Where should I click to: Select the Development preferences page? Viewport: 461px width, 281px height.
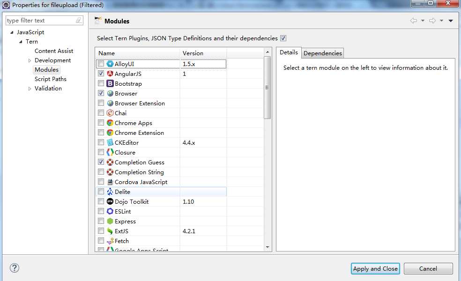52,60
